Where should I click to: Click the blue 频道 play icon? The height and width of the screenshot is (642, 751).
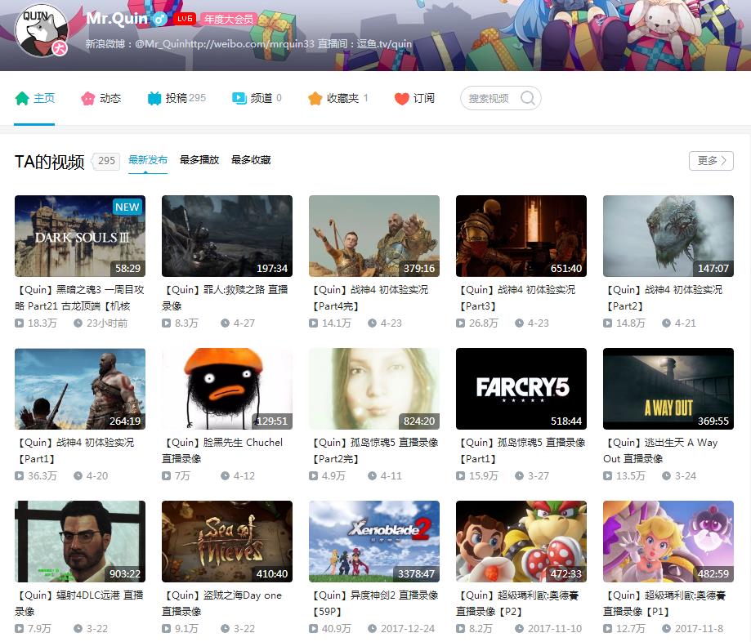point(239,98)
